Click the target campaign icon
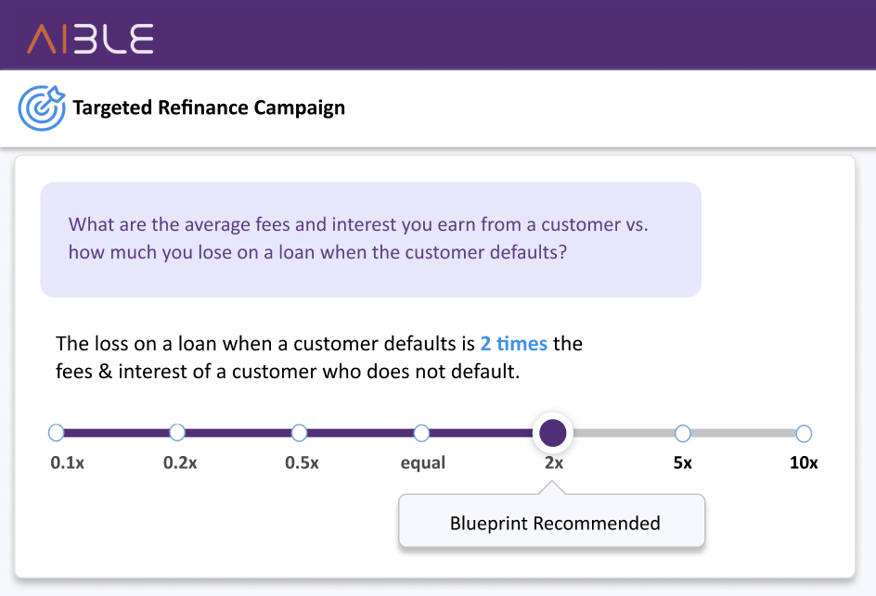 42,108
